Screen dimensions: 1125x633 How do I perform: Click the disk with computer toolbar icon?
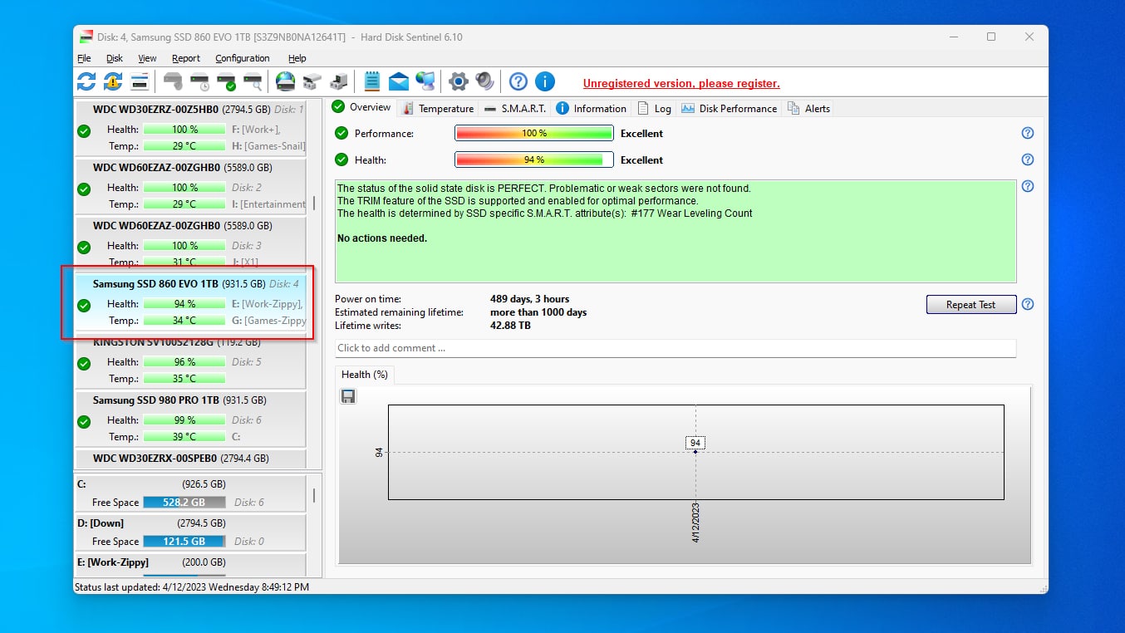338,81
